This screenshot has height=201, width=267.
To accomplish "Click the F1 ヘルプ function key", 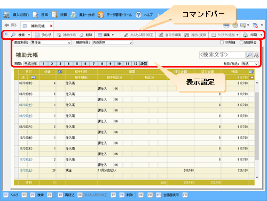I will (x=11, y=195).
